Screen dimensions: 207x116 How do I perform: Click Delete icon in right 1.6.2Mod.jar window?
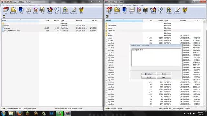pyautogui.click(x=139, y=10)
